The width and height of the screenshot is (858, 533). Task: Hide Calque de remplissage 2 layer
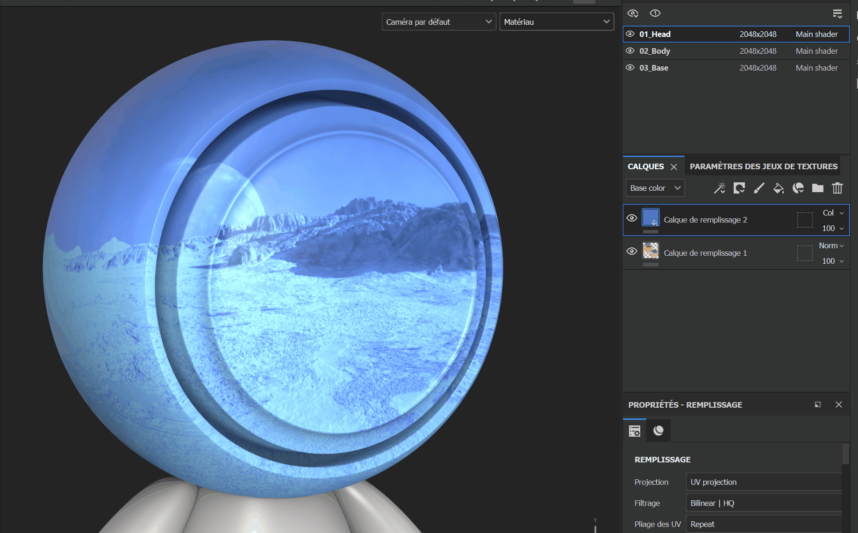632,218
